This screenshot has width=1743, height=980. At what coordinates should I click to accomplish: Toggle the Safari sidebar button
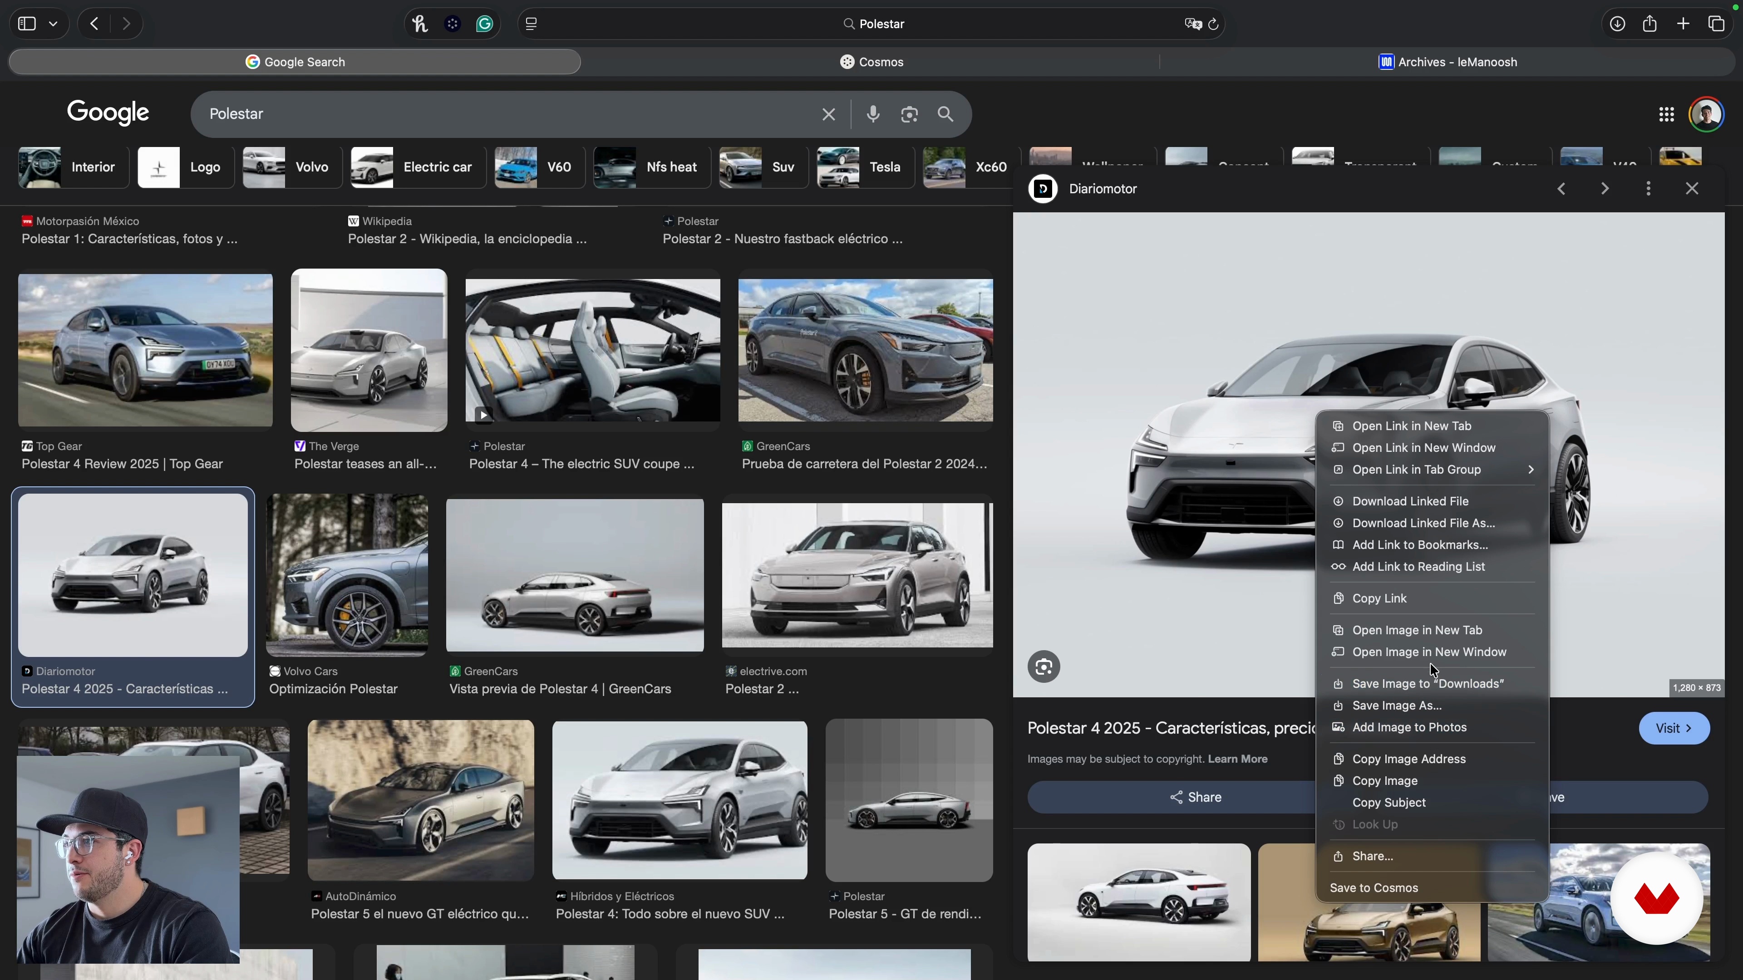pyautogui.click(x=26, y=24)
